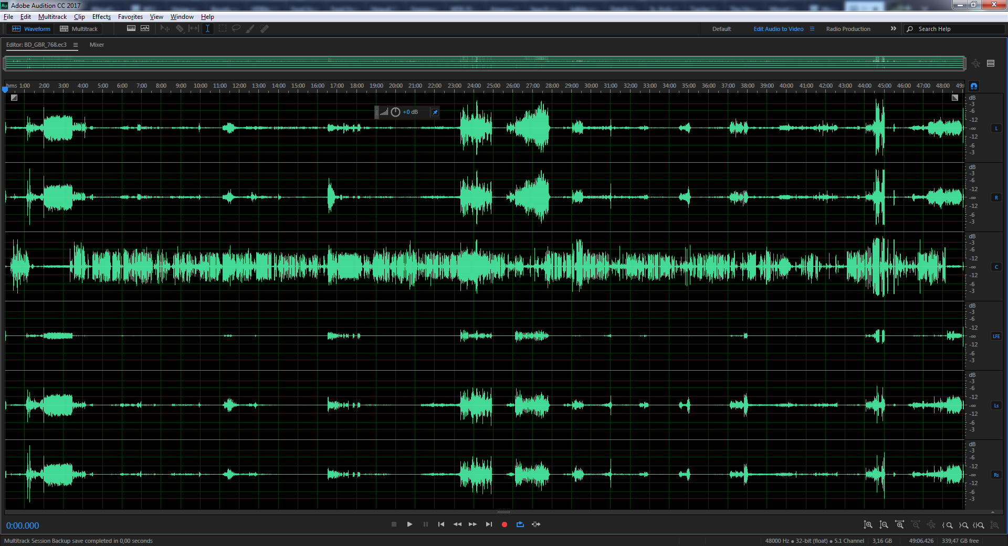The width and height of the screenshot is (1008, 546).
Task: Move playhead to next marker
Action: [489, 524]
